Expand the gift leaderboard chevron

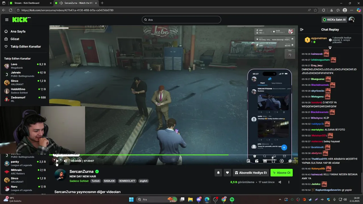330,47
